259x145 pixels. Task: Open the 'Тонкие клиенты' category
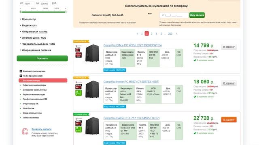click(x=31, y=118)
